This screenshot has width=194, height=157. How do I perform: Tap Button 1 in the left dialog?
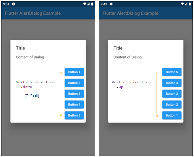[74, 72]
